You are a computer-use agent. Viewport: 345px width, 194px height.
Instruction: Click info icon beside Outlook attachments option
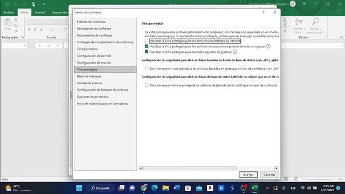pos(235,52)
